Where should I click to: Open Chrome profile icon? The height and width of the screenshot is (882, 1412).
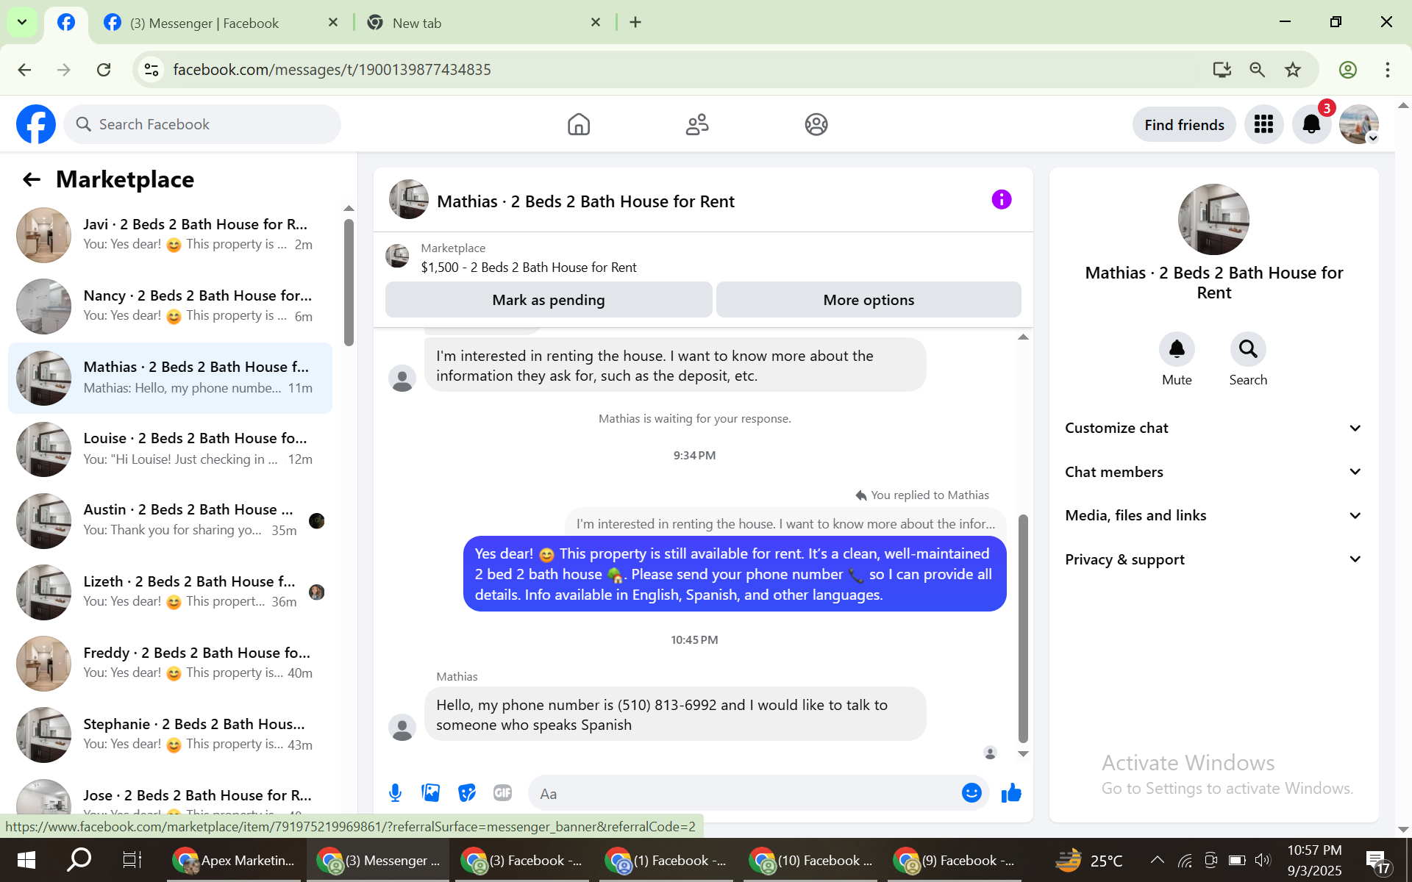[1348, 70]
